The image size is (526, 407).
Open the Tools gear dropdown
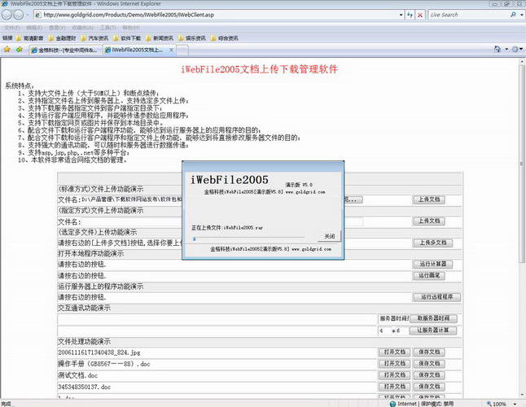[517, 50]
